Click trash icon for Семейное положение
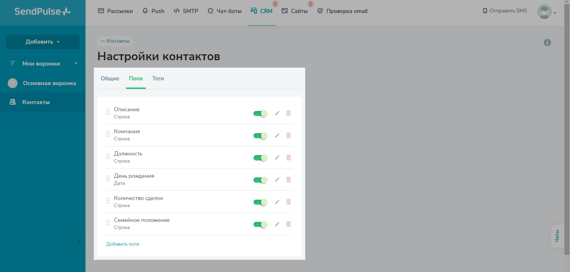570x272 pixels. [x=288, y=224]
